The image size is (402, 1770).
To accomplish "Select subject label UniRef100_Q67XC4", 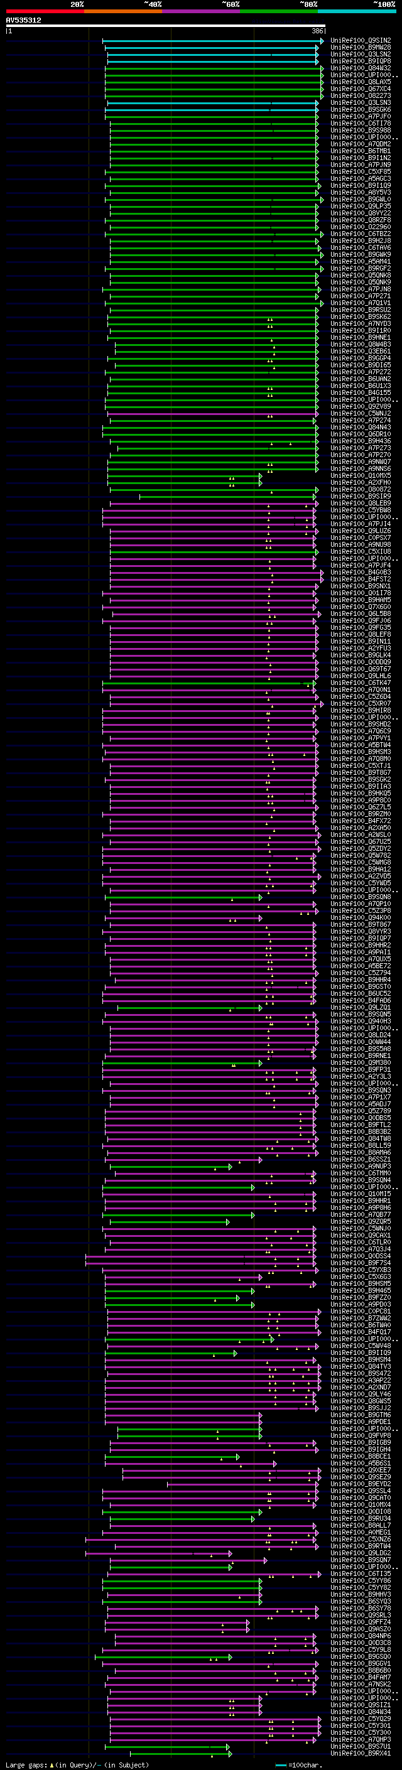I will (361, 89).
